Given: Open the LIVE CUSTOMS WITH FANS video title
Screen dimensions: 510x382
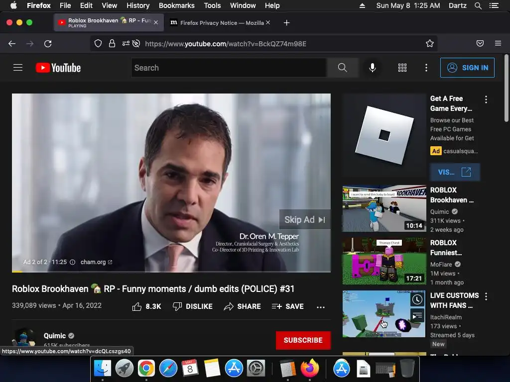Looking at the screenshot, I should (454, 300).
